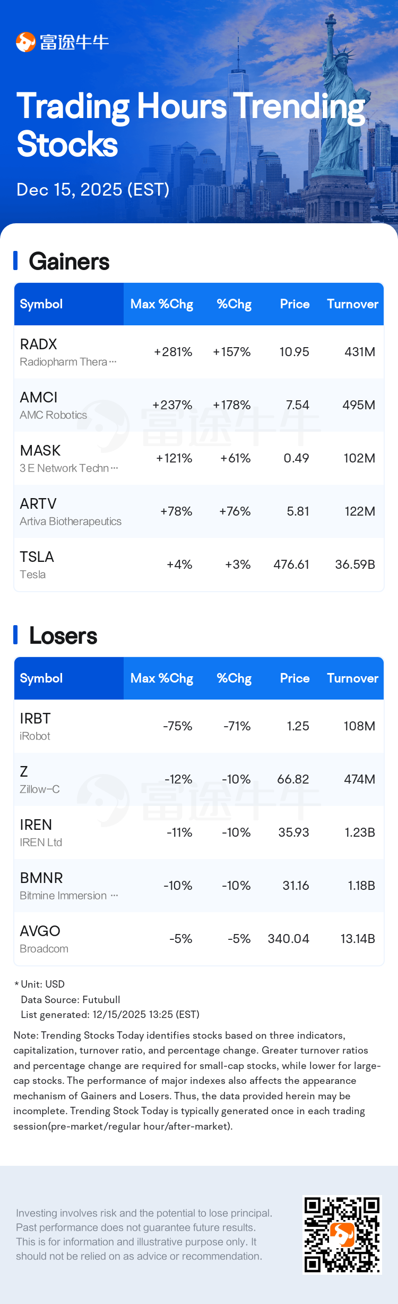
Task: Expand truncated 3 E Network Techn ellipsis
Action: click(x=114, y=468)
